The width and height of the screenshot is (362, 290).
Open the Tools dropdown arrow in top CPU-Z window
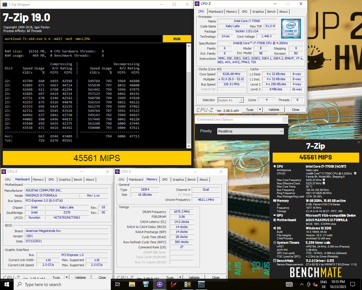[x=260, y=110]
